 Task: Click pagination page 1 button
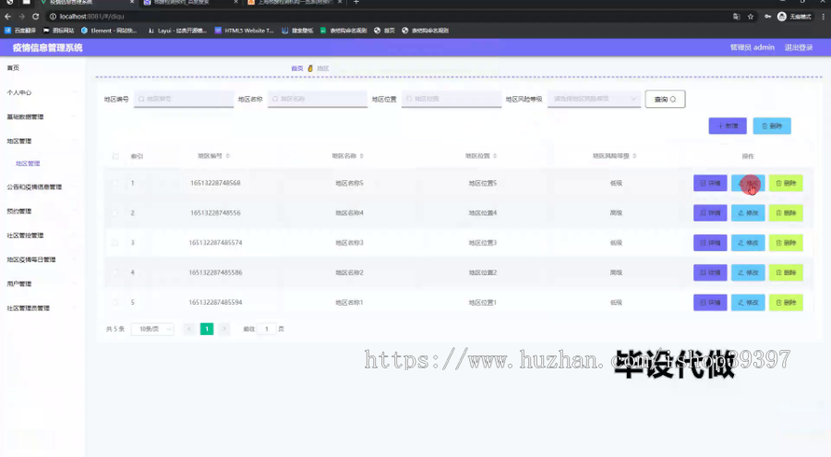tap(207, 329)
